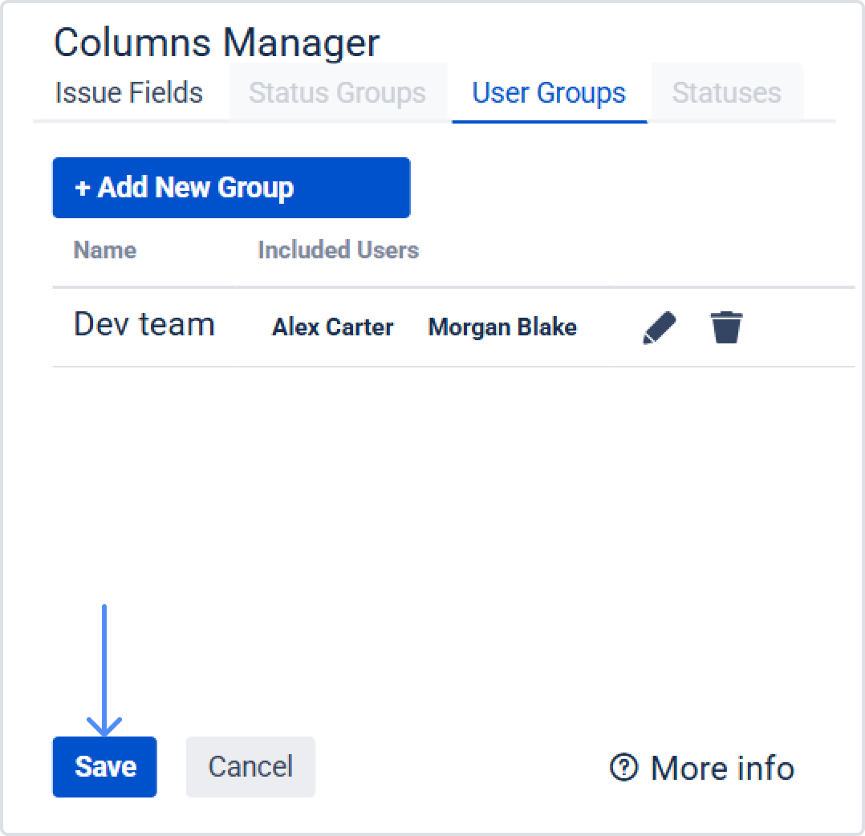Cancel the Columns Manager dialog

[250, 767]
